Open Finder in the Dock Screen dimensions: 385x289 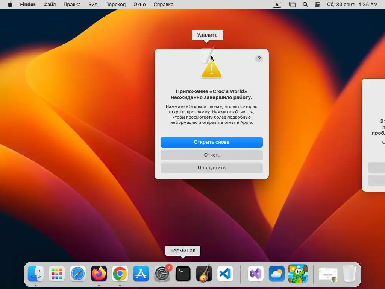[x=36, y=274]
